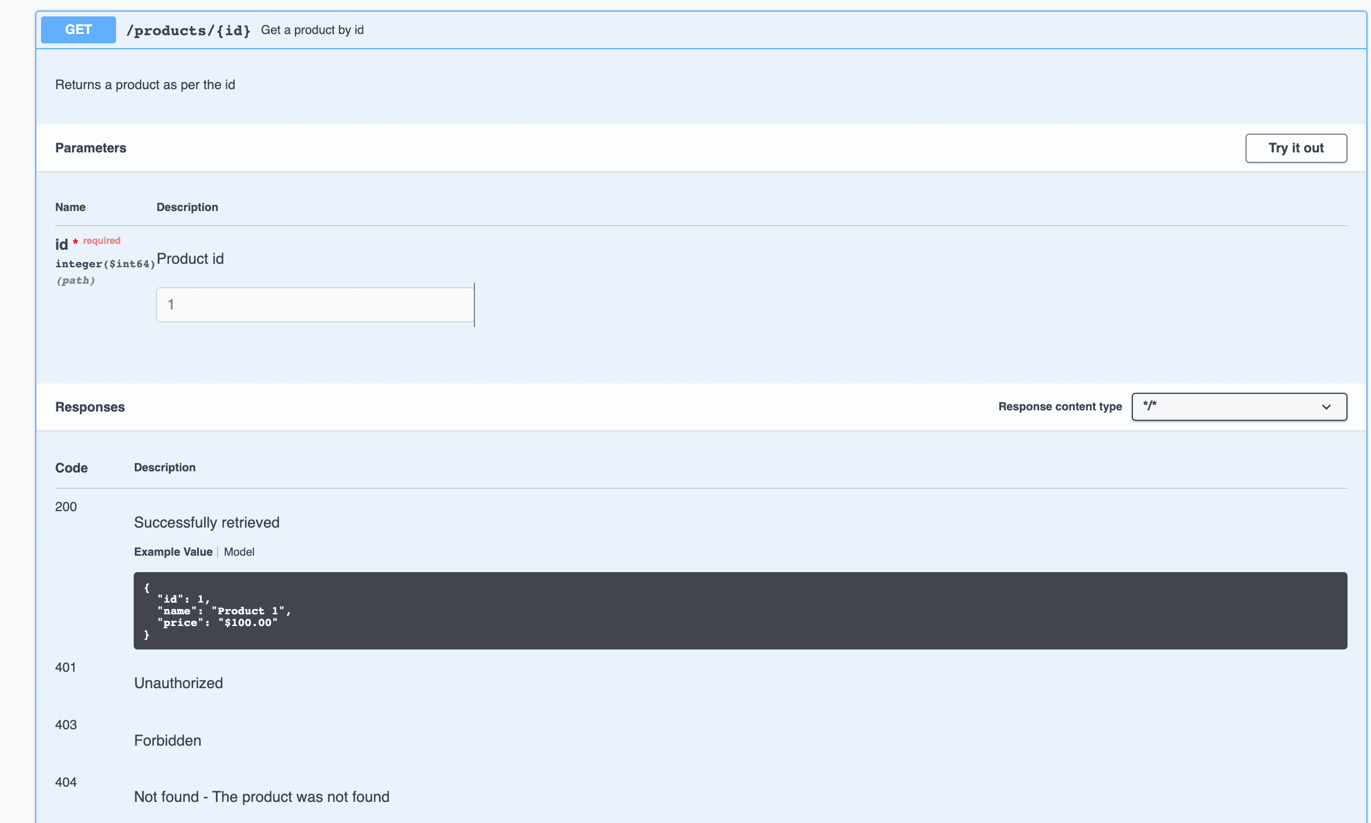Click the 401 Unauthorized response row
The image size is (1371, 823).
click(178, 682)
